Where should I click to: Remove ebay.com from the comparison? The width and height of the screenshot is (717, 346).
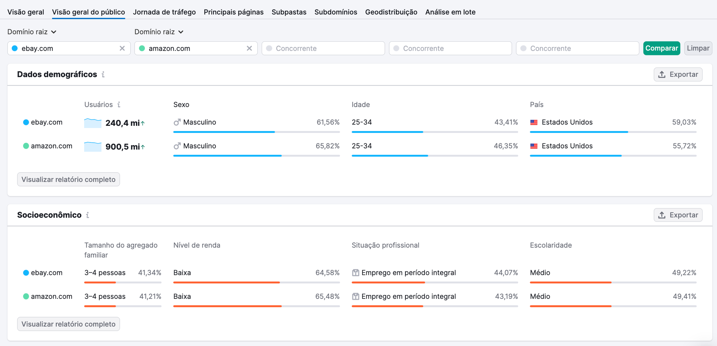122,48
